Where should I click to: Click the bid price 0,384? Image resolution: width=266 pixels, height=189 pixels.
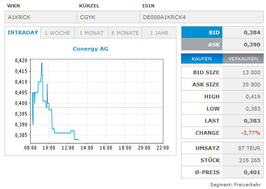coord(252,33)
